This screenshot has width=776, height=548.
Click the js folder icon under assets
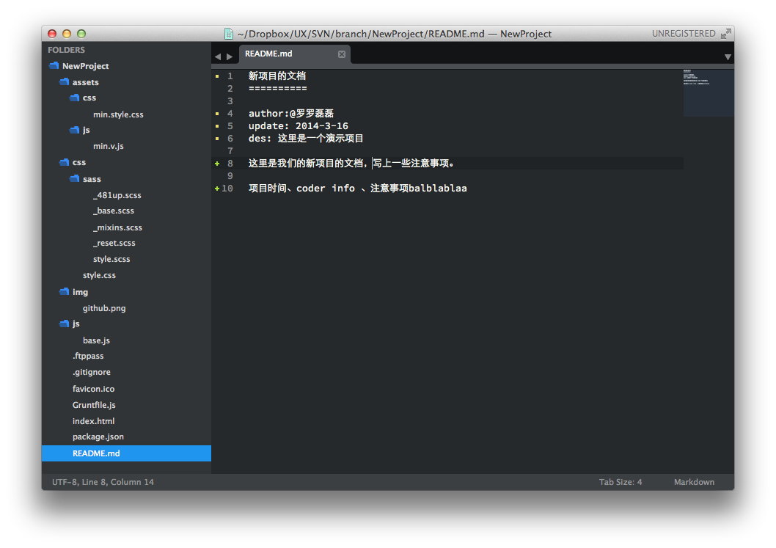(74, 130)
